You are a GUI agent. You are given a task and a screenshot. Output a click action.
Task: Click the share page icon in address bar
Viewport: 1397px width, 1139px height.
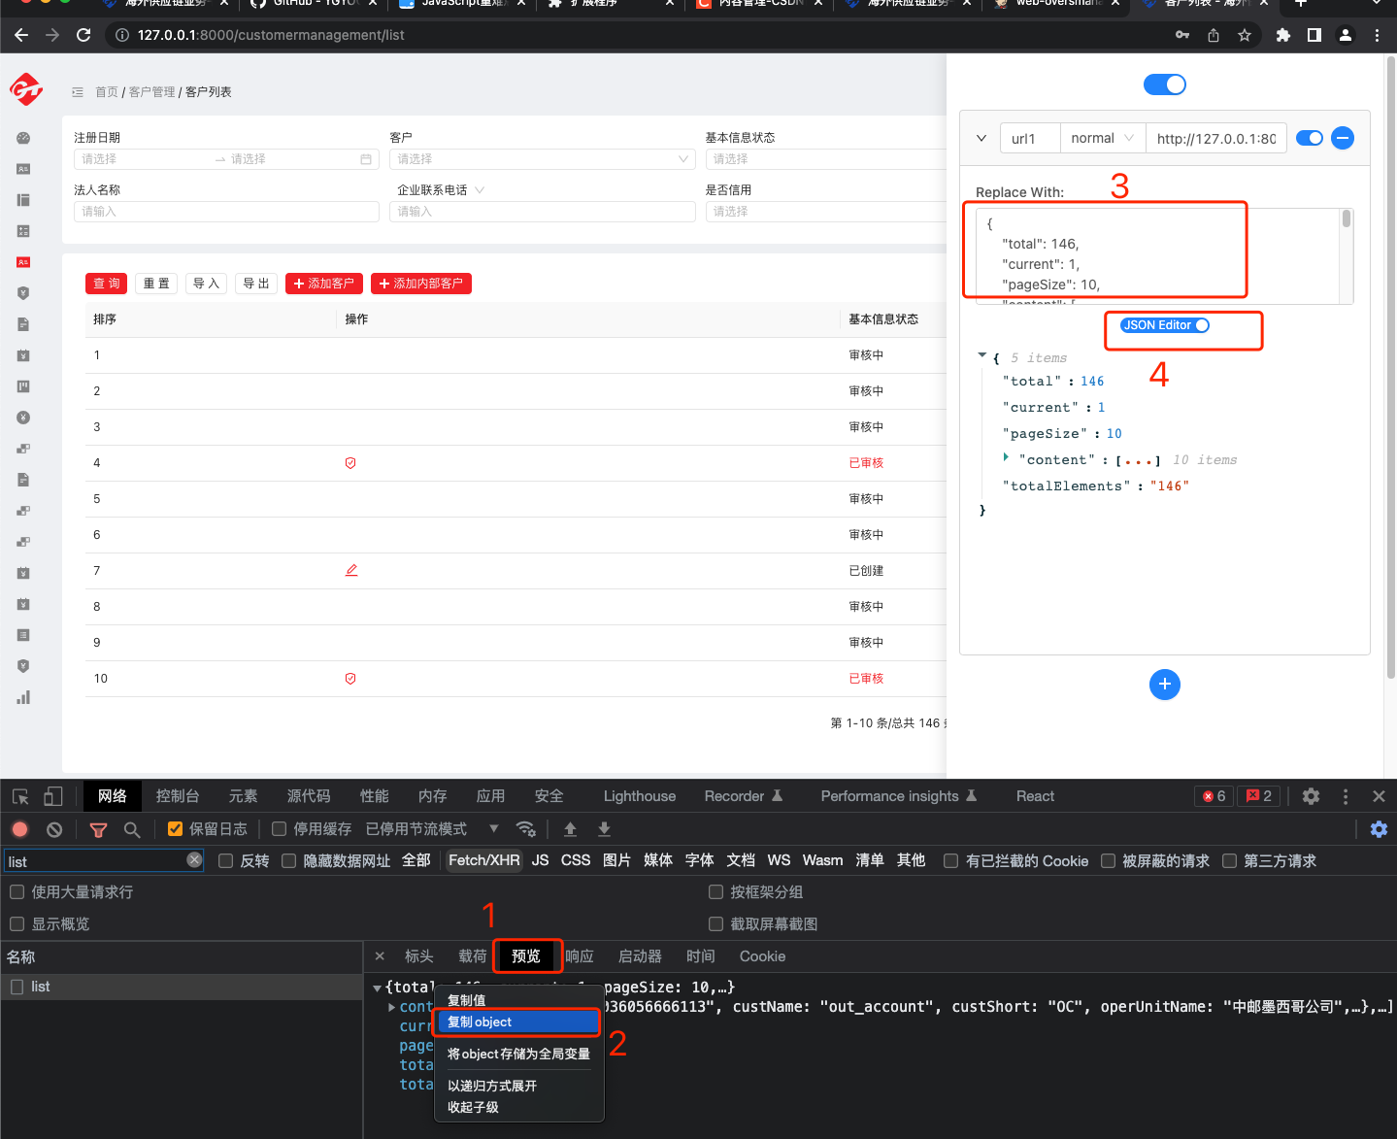click(1214, 35)
